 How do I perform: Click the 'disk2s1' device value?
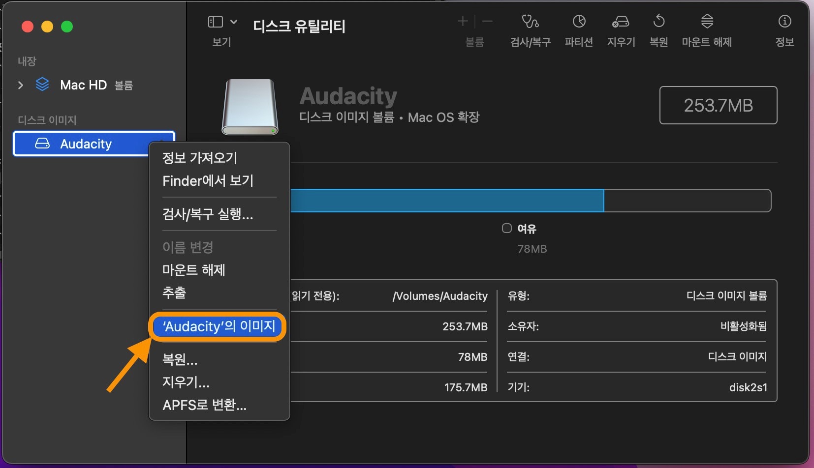click(748, 387)
